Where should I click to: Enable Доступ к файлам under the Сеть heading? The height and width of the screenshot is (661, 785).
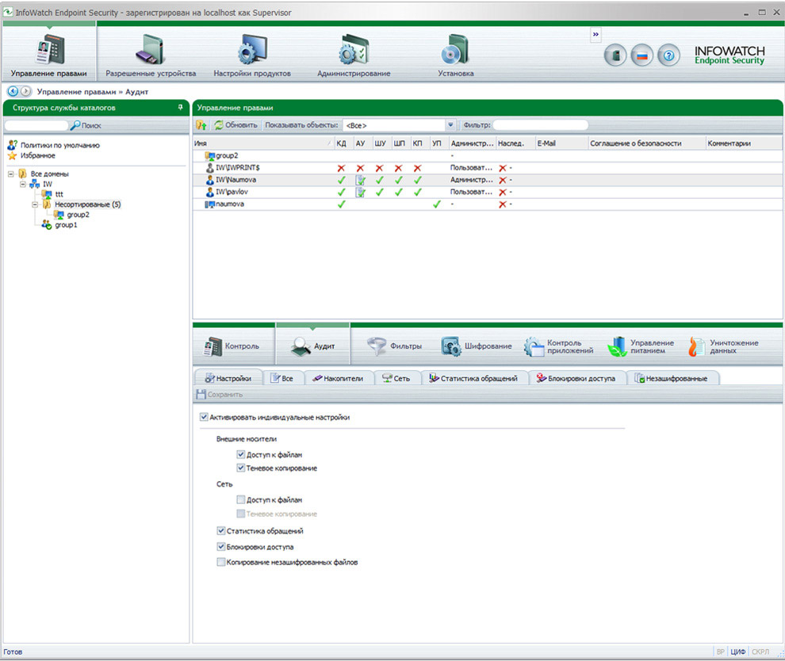pos(241,499)
